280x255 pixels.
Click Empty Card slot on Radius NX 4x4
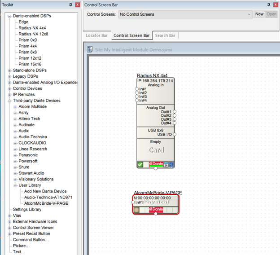(156, 149)
